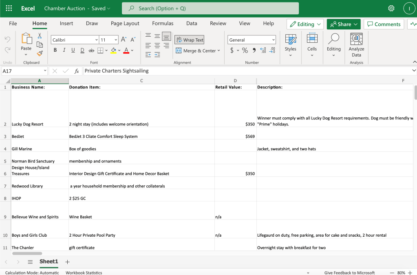
Task: Toggle italic formatting
Action: [x=64, y=51]
